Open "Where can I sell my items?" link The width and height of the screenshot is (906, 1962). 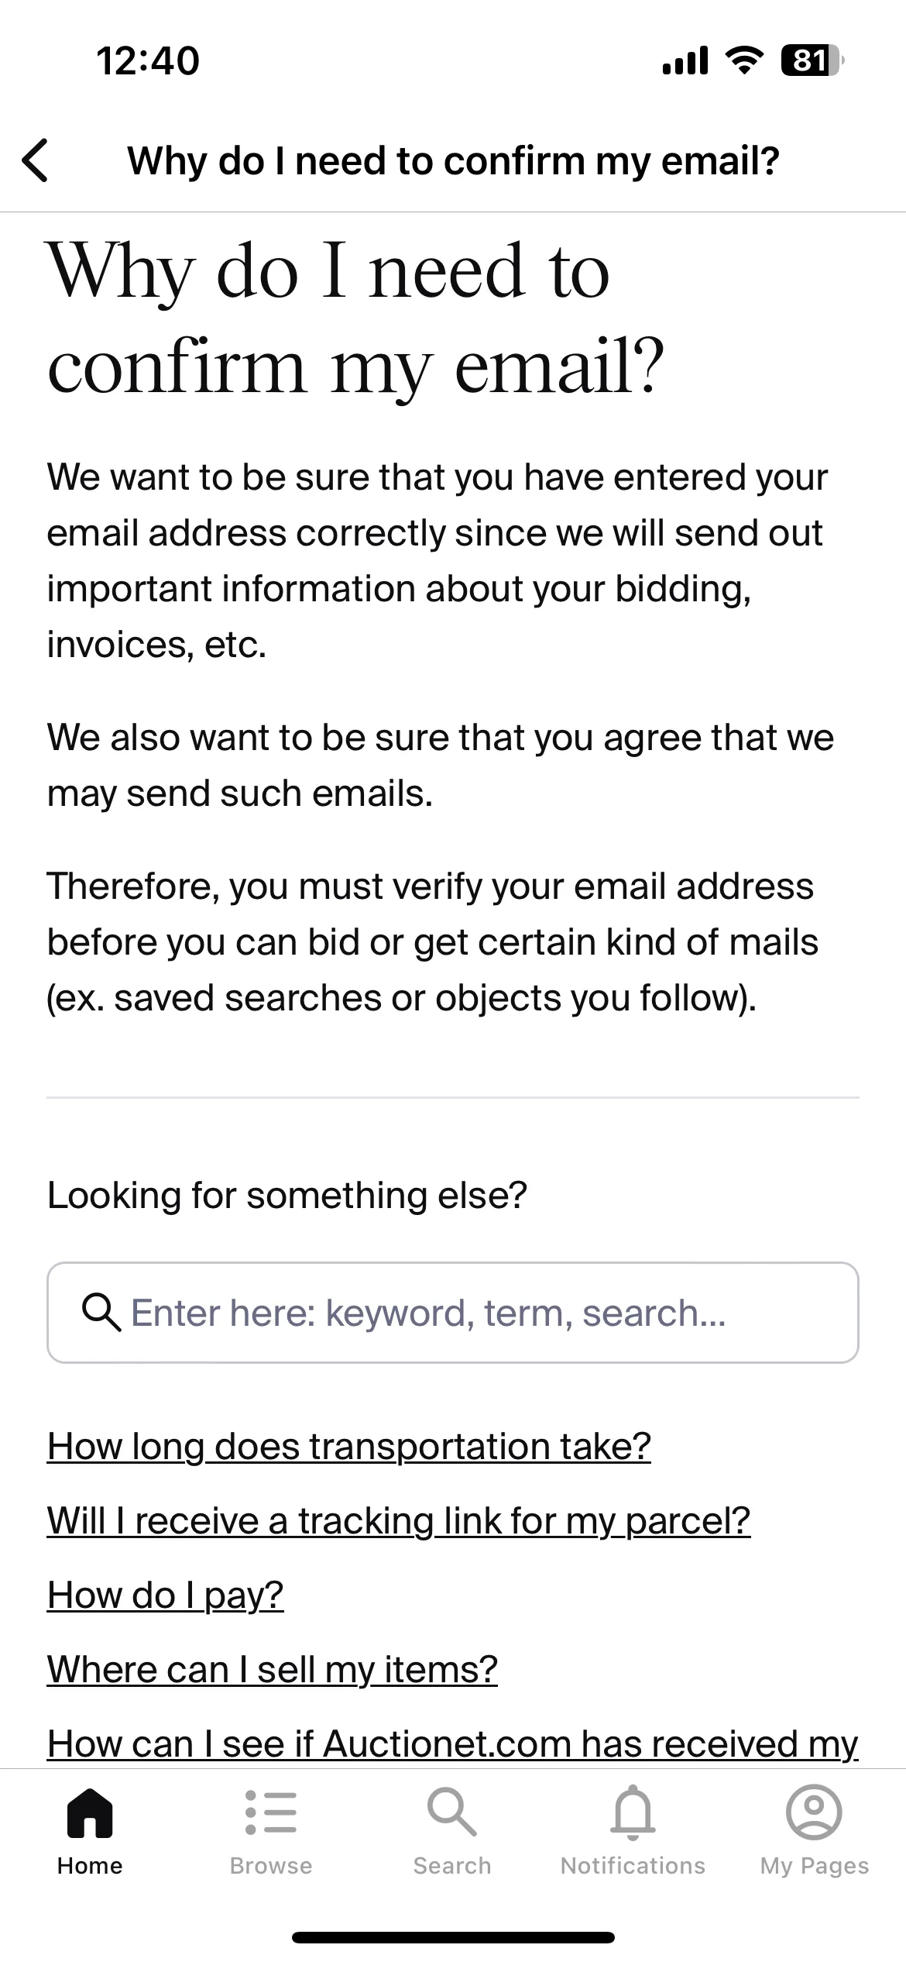pyautogui.click(x=273, y=1669)
